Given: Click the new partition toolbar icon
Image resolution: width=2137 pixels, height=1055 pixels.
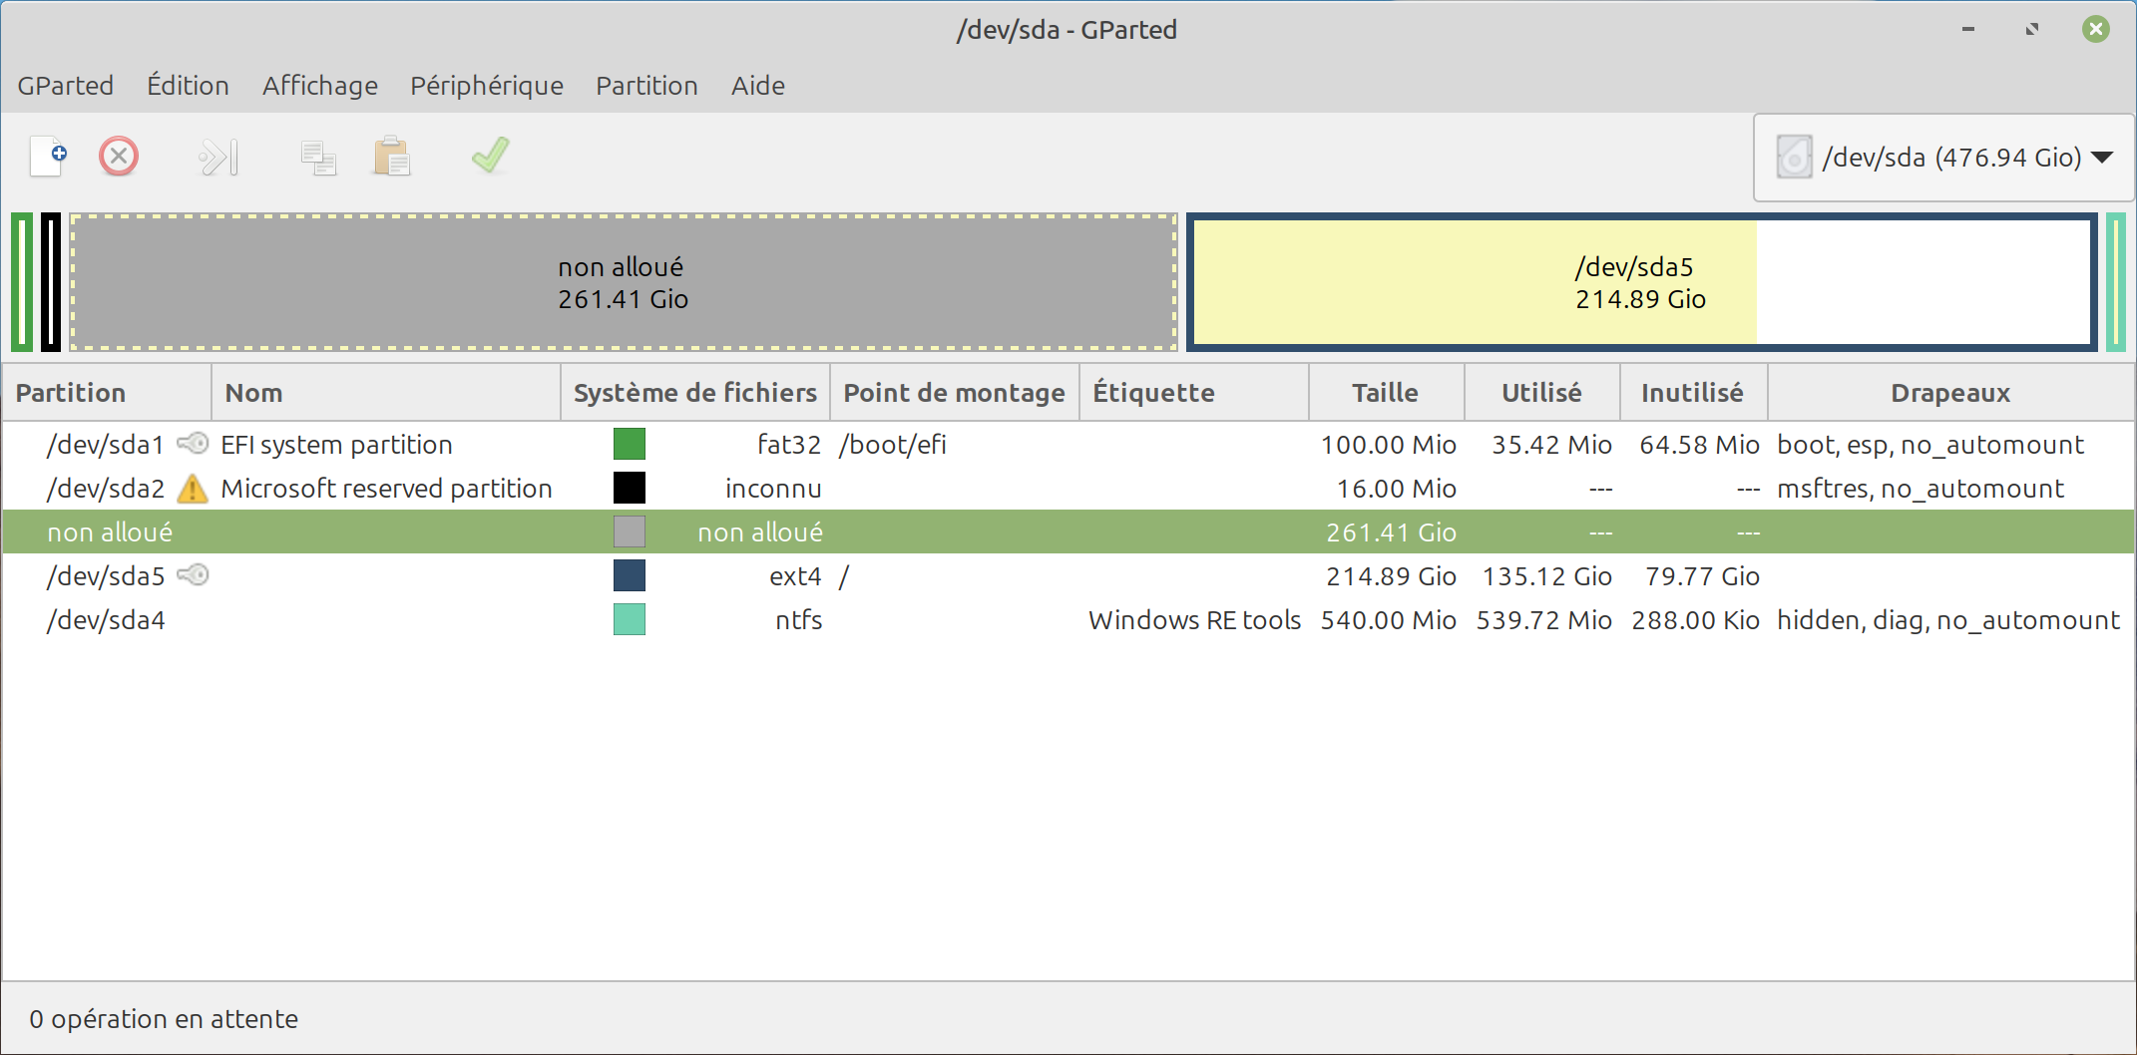Looking at the screenshot, I should coord(48,157).
